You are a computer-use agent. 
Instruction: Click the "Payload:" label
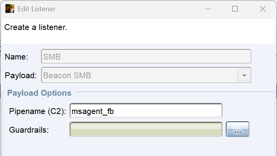pyautogui.click(x=21, y=75)
